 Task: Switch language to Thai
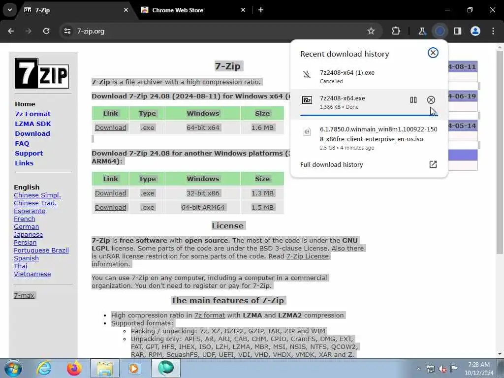(x=20, y=266)
